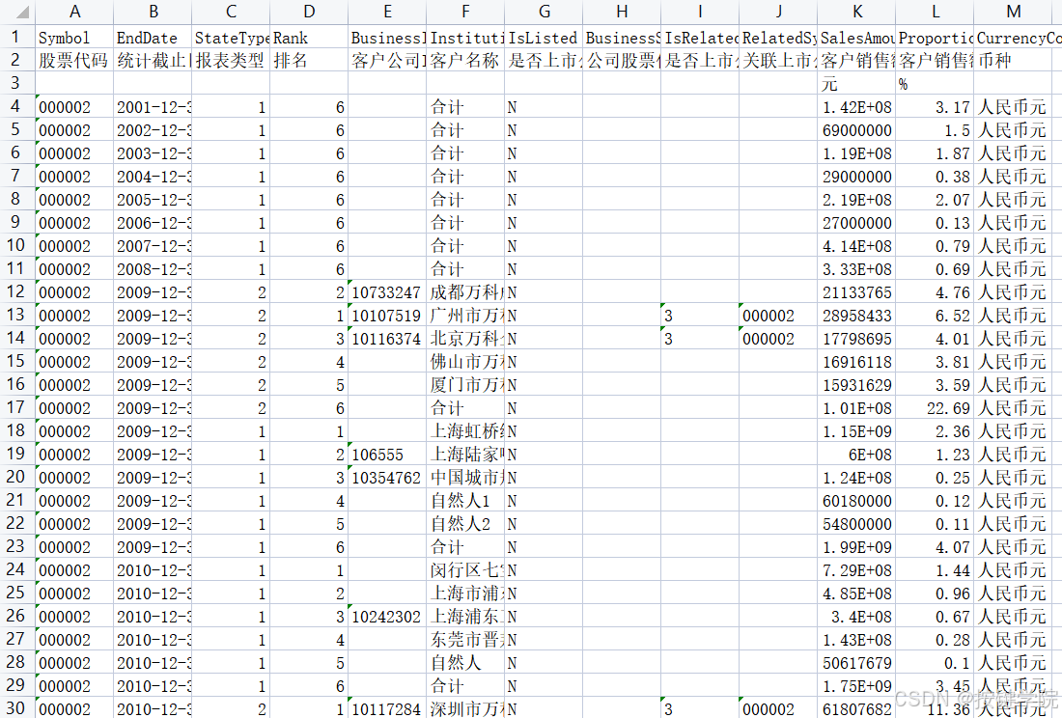
Task: Select company ID cell 106555
Action: (387, 455)
